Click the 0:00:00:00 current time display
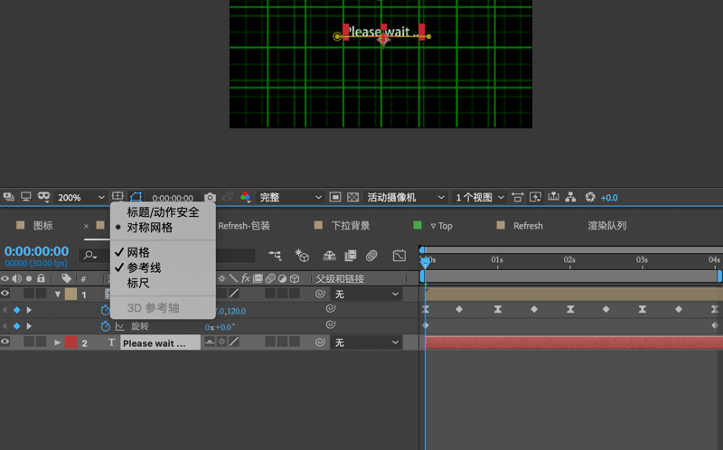The image size is (723, 450). 36,251
